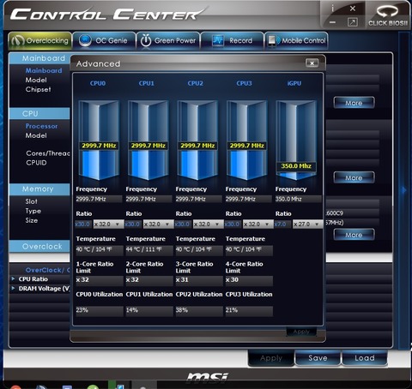This screenshot has height=389, width=412.
Task: Click the iGPU frequency 350.0 Mhz field
Action: (x=298, y=199)
